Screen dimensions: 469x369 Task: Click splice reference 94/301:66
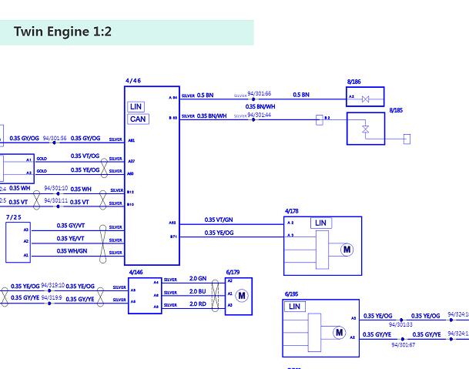coord(259,94)
